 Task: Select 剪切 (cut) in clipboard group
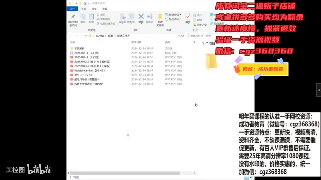(101, 15)
